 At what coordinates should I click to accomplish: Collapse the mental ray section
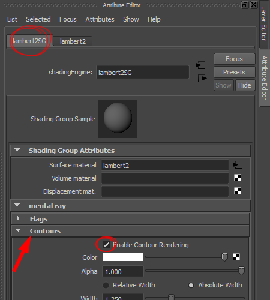click(x=17, y=205)
